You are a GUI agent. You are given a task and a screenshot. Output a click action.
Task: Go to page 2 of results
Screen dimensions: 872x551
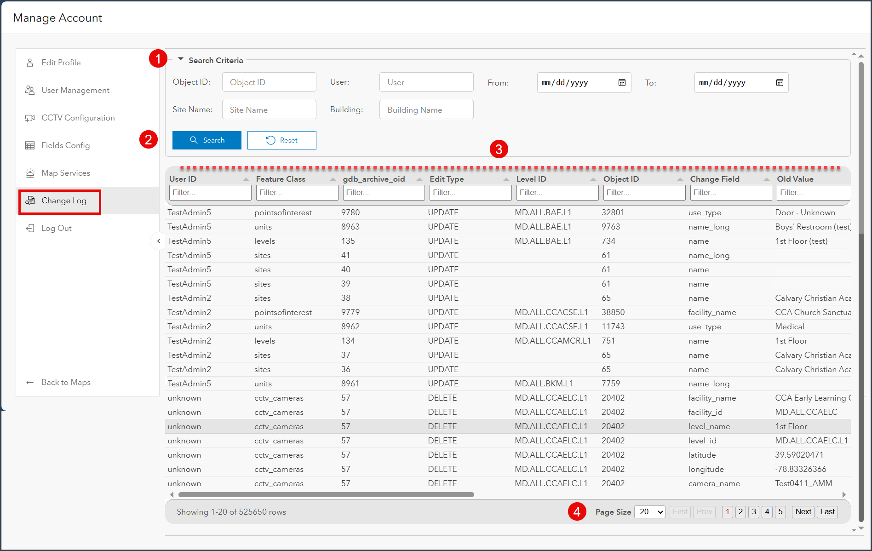(x=740, y=512)
